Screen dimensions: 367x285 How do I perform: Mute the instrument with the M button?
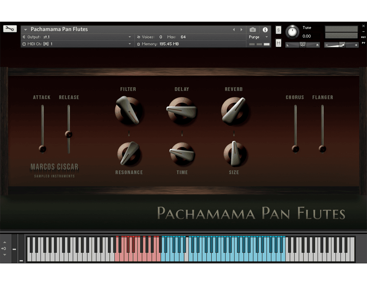point(278,43)
